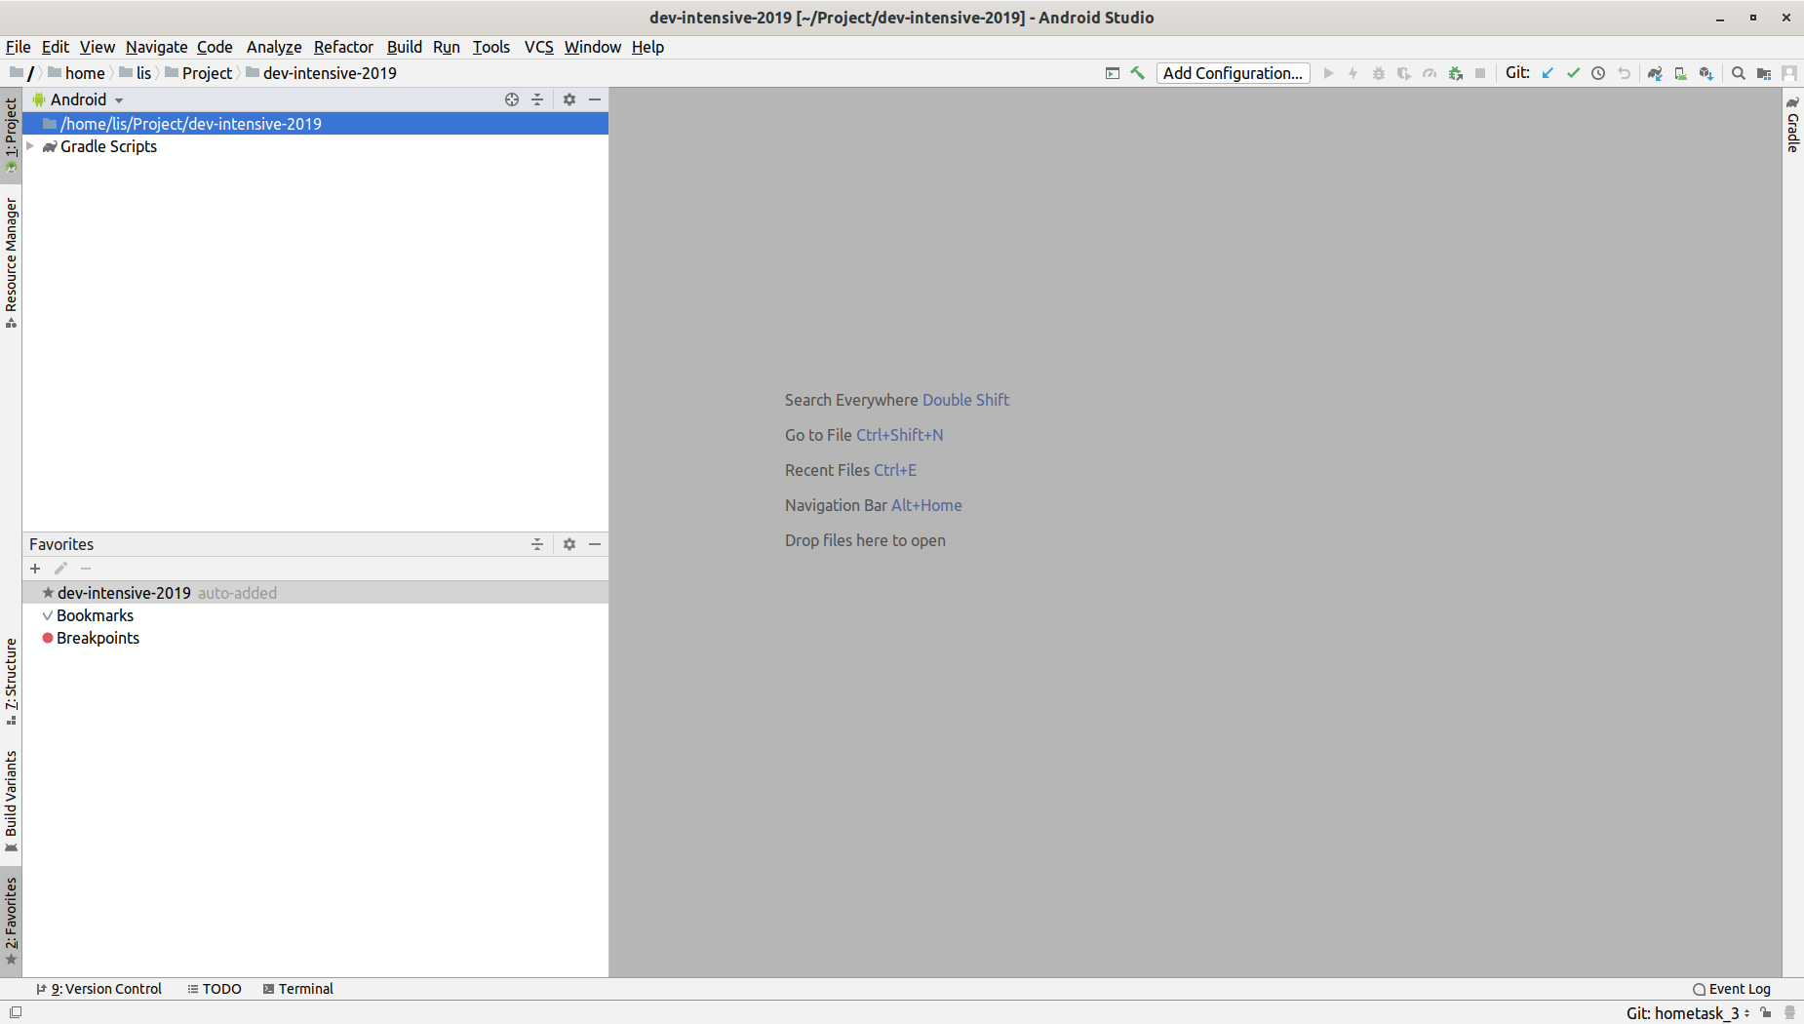The image size is (1804, 1024).
Task: Click the Select Run/Debug Configuration window icon
Action: [x=1113, y=73]
